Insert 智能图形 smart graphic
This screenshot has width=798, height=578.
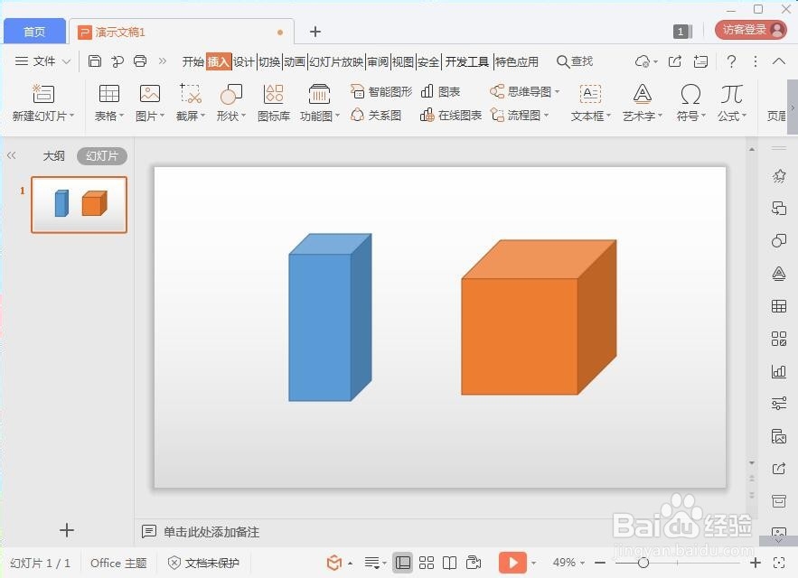(381, 91)
